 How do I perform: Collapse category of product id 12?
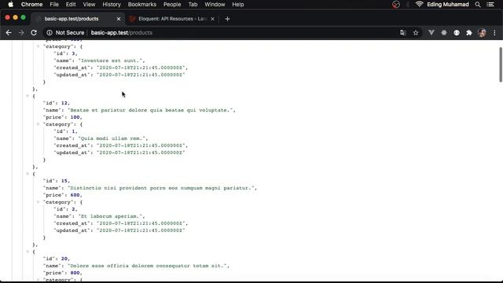(39, 124)
